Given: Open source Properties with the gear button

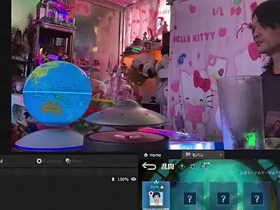Looking at the screenshot, I should 48,161.
